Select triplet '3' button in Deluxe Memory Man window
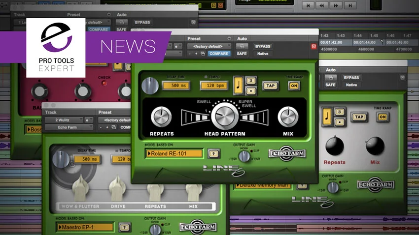This screenshot has width=419, height=235. click(339, 112)
